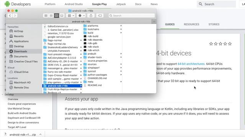The image size is (245, 137).
Task: Select Downloads in Finder sidebar
Action: tap(20, 51)
